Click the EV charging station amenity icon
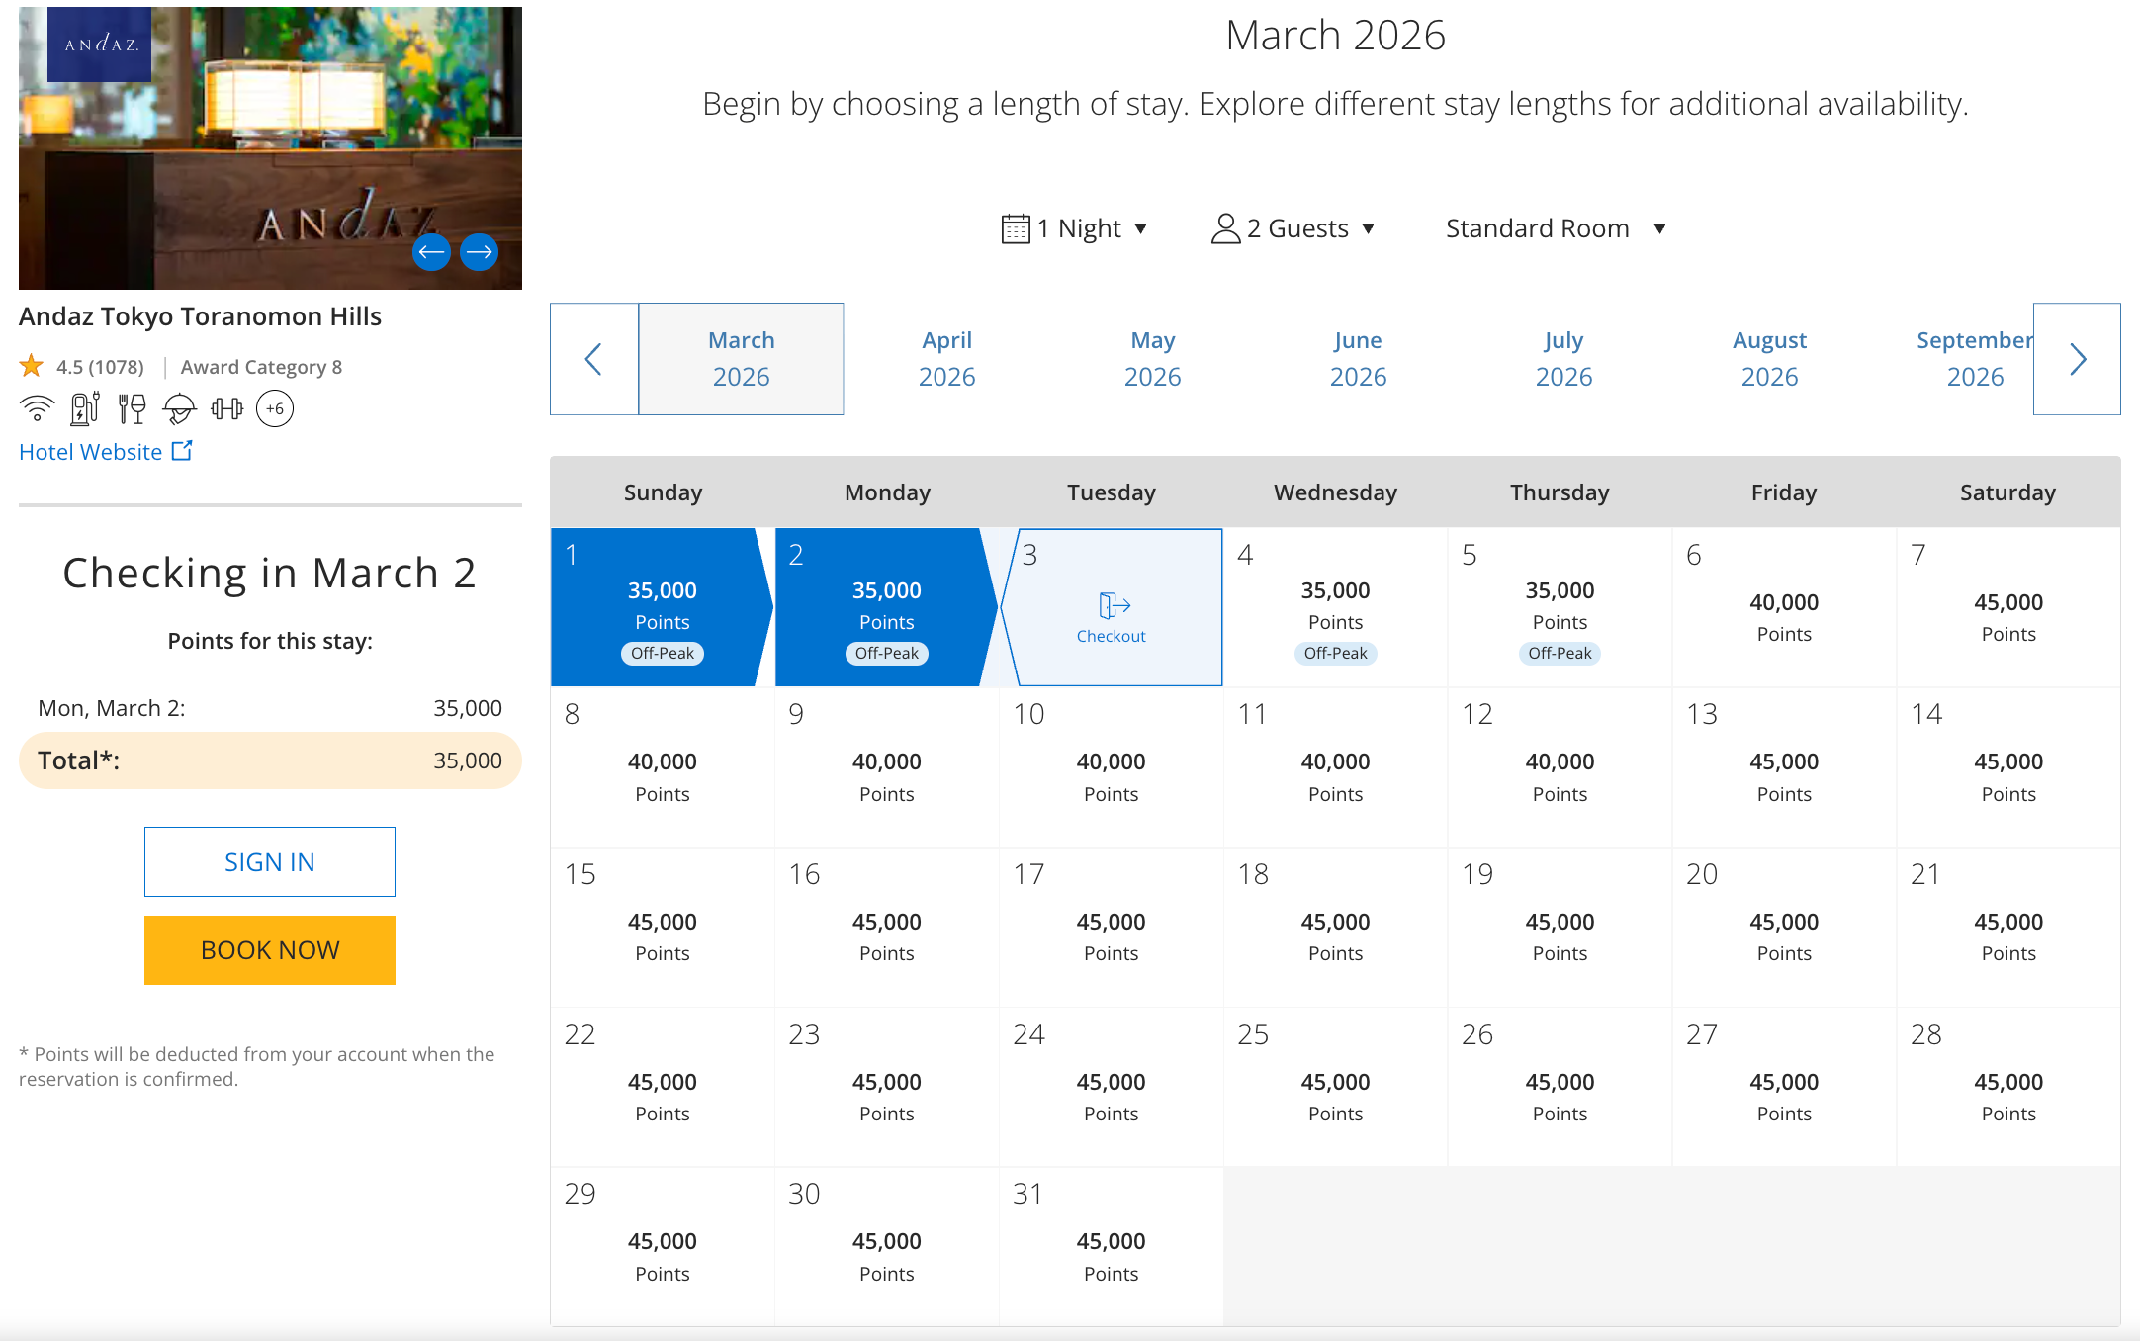2140x1341 pixels. coord(85,408)
